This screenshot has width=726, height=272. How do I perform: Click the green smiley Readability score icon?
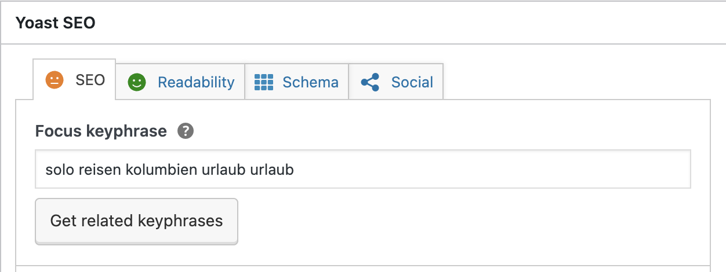137,82
